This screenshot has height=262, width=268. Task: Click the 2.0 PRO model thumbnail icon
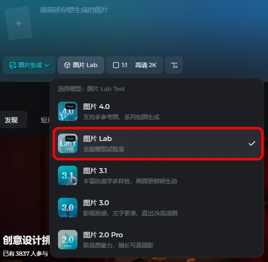point(68,240)
